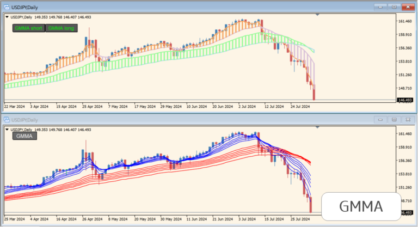This screenshot has width=418, height=227.
Task: Click the large GMMA label box
Action: (x=361, y=206)
